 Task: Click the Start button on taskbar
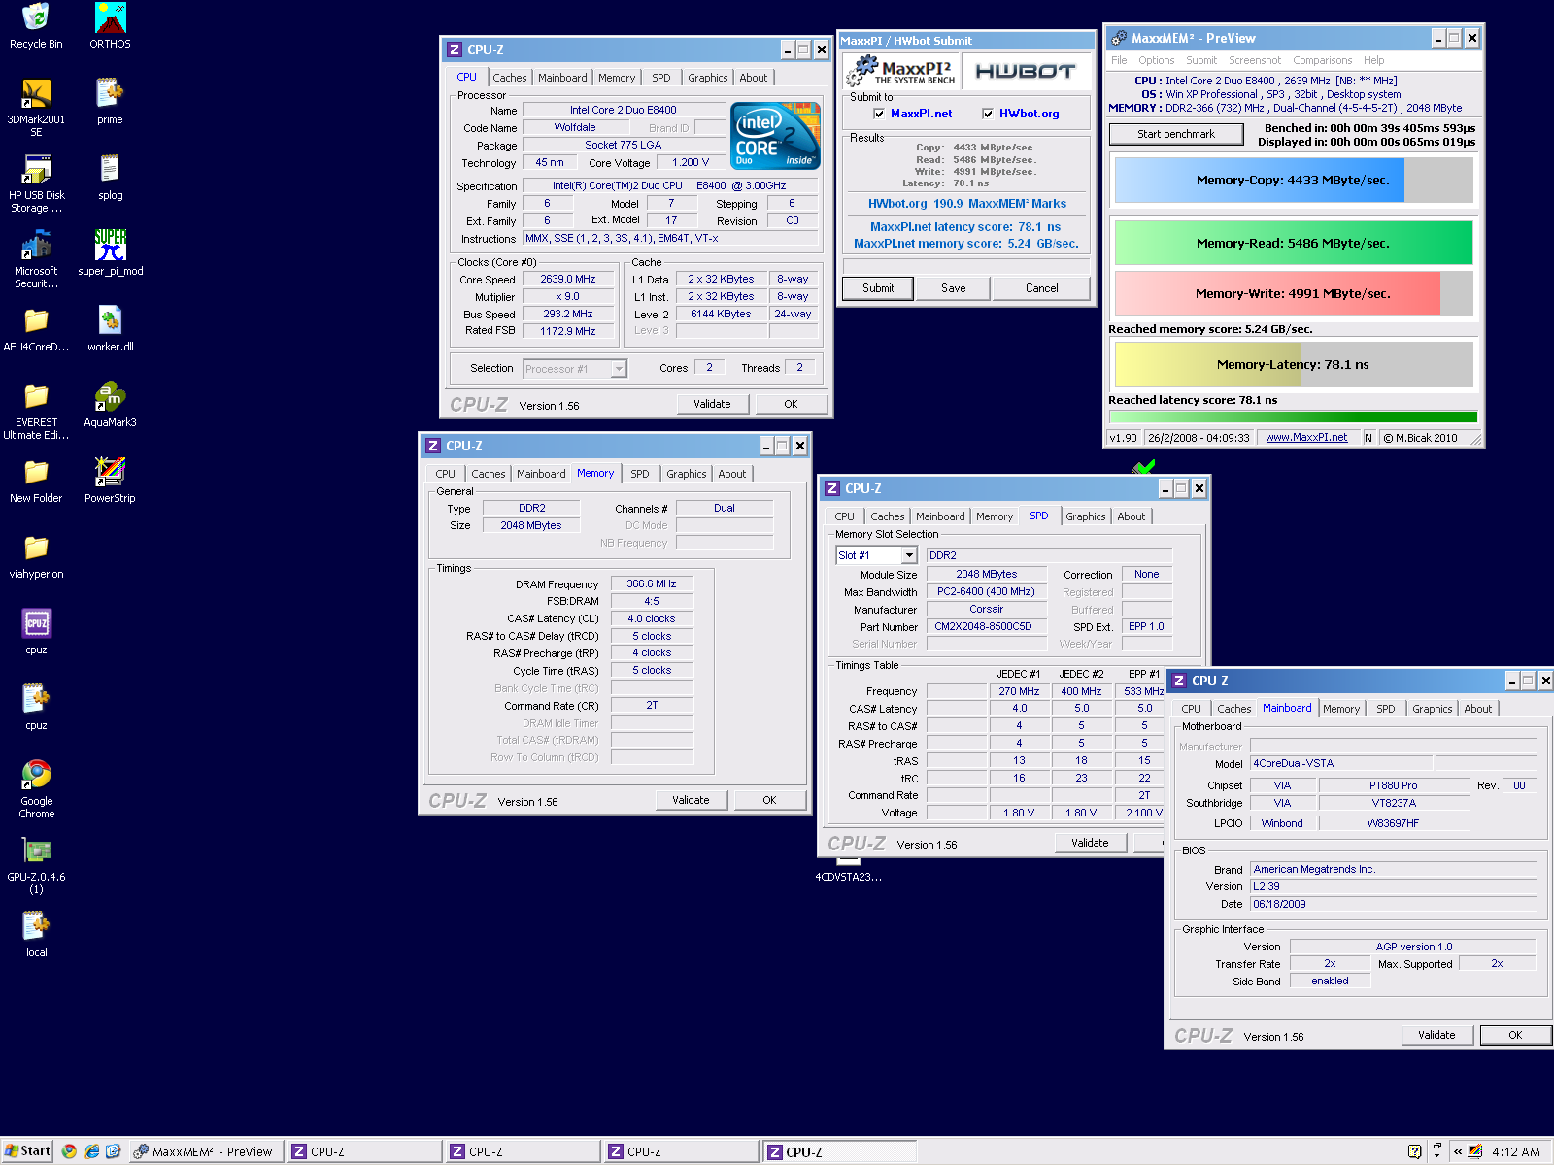27,1151
